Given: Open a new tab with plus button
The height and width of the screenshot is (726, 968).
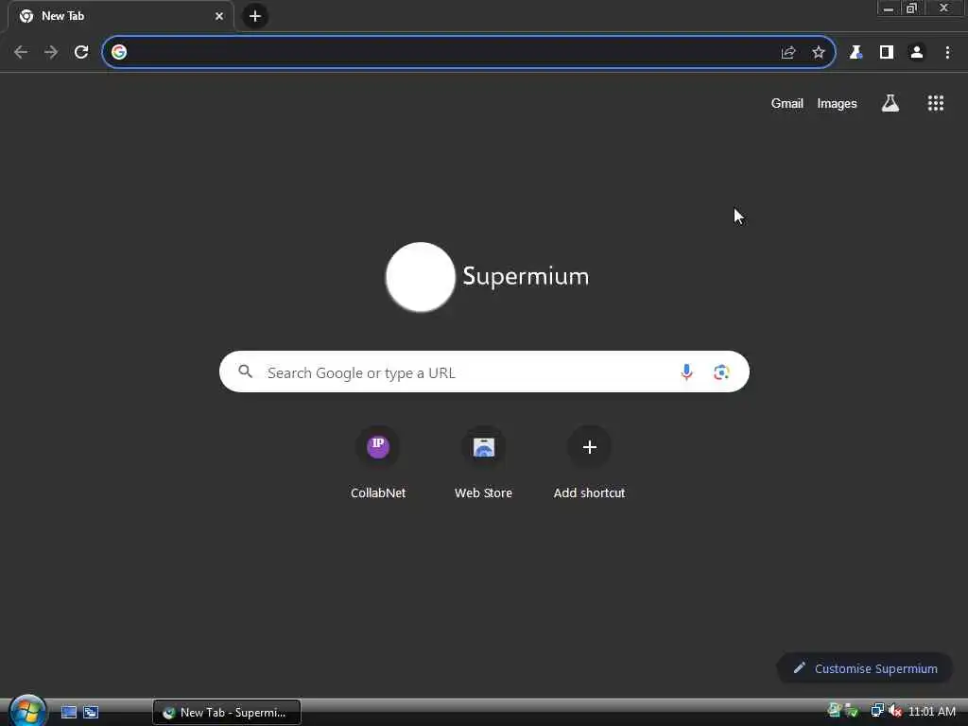Looking at the screenshot, I should [255, 16].
